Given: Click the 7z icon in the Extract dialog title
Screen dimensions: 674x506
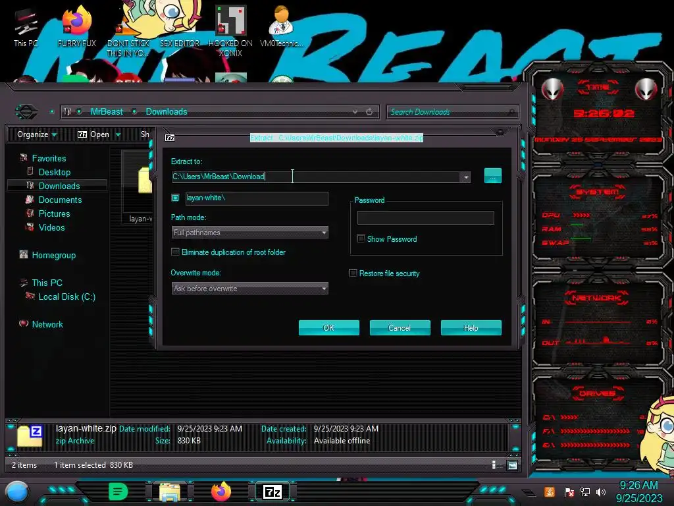Looking at the screenshot, I should pos(170,138).
